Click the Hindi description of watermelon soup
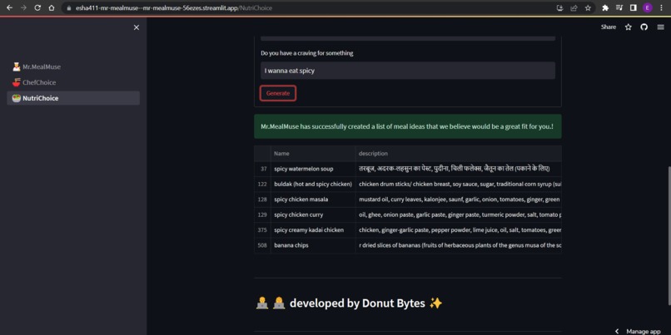Screen dimensions: 671x335 459,169
